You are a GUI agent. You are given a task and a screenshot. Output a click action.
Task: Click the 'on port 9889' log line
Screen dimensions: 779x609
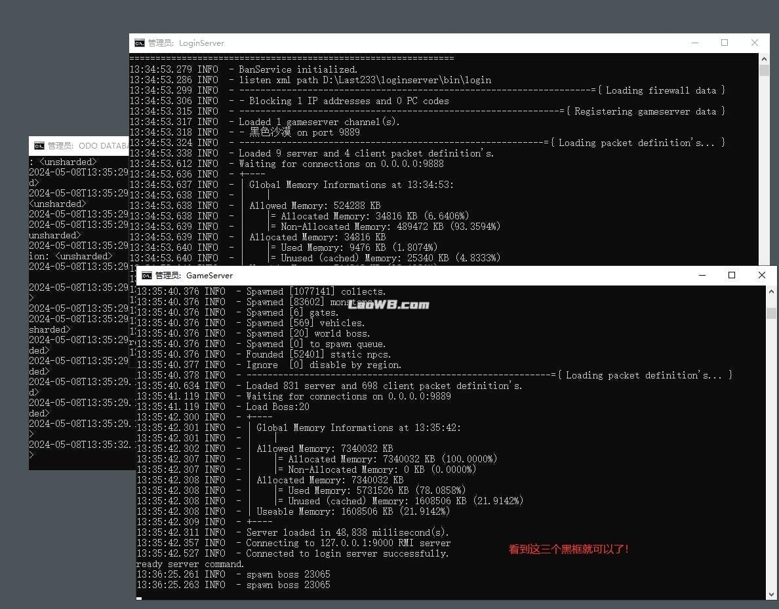pyautogui.click(x=245, y=132)
